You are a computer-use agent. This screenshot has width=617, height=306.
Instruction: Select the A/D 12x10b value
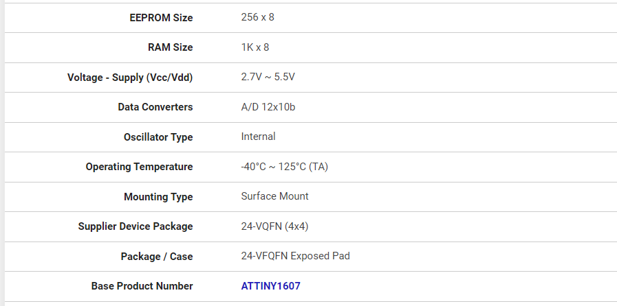268,107
